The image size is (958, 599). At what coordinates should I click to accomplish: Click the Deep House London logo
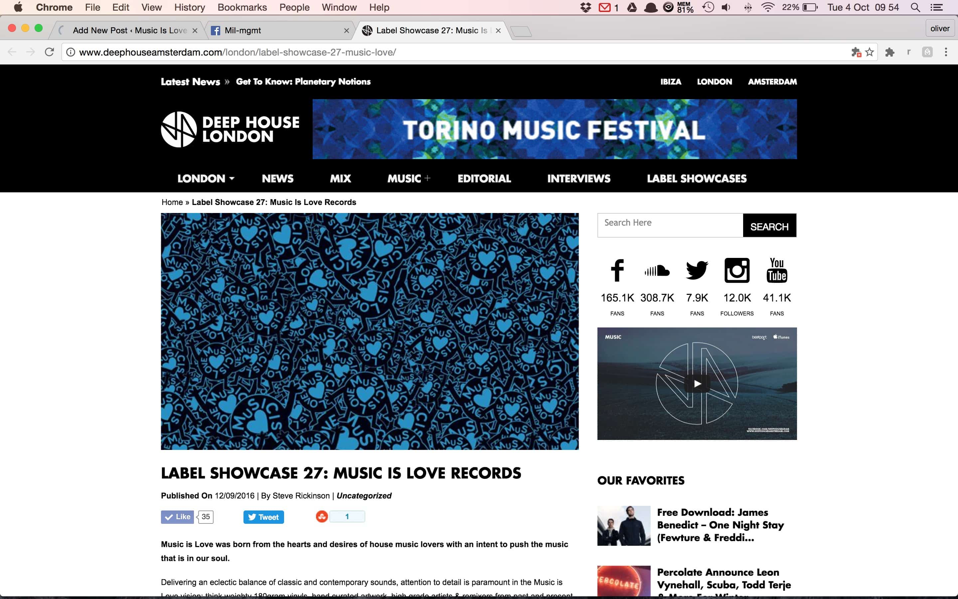pos(230,129)
